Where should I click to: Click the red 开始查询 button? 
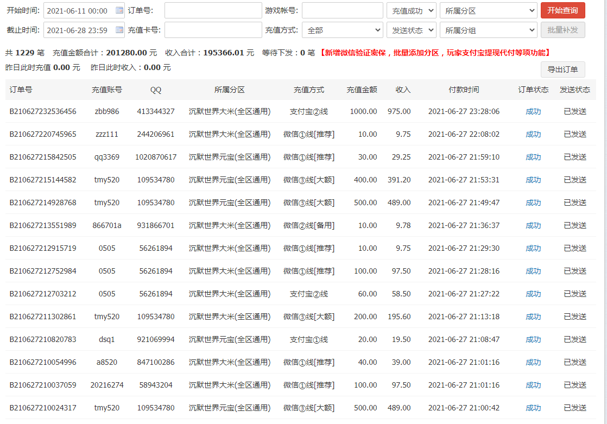click(x=563, y=10)
